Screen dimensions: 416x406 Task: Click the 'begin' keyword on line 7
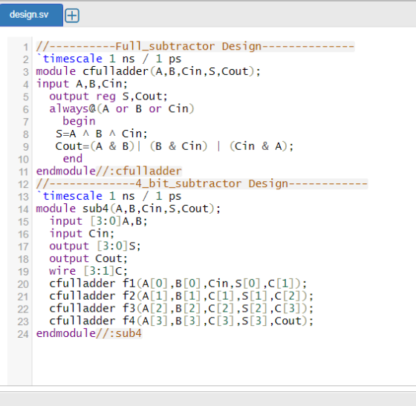pyautogui.click(x=79, y=121)
